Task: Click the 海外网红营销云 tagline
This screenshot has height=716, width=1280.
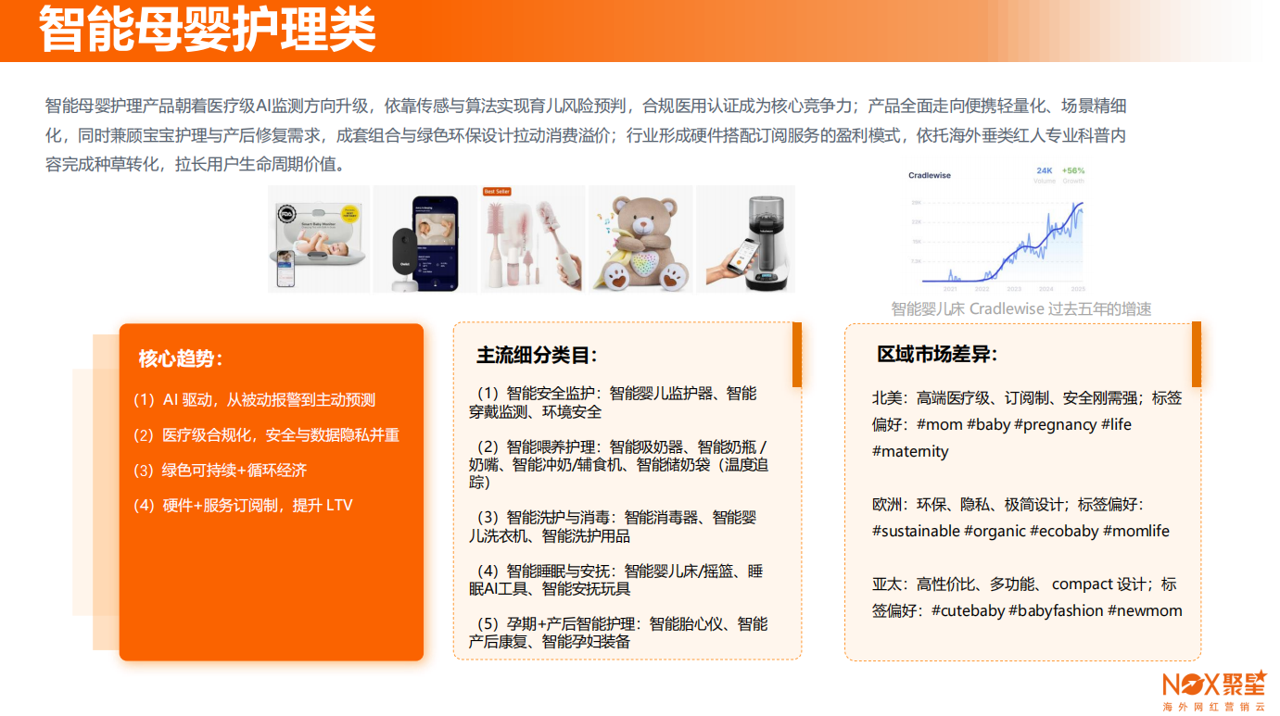Action: (1214, 707)
